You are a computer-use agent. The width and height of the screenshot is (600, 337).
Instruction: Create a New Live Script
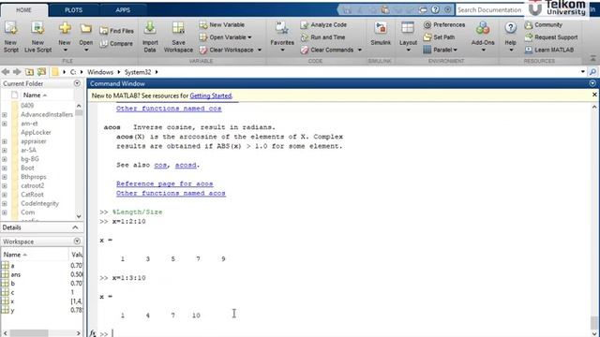(37, 37)
